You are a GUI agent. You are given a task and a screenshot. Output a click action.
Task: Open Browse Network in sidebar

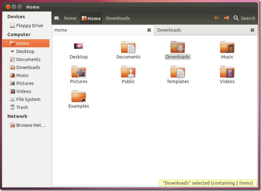[26, 125]
